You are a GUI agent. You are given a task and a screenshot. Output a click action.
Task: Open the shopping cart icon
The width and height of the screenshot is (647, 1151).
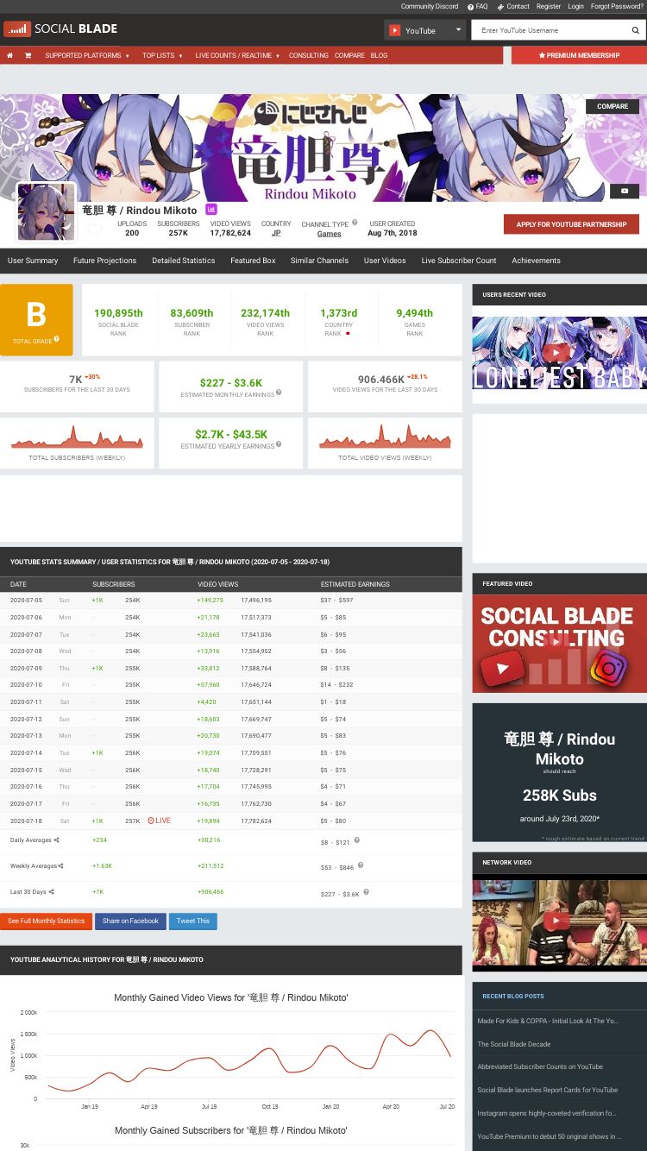[28, 55]
